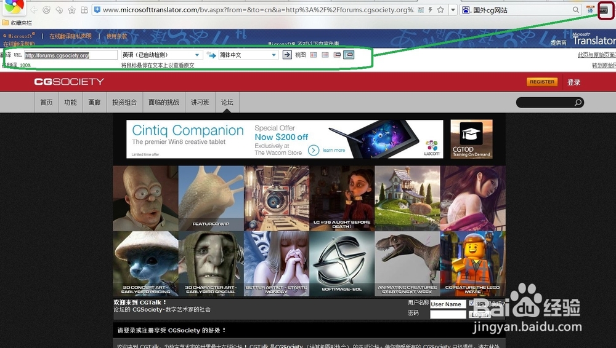Select the top-and-bottom view icon
Image resolution: width=616 pixels, height=348 pixels.
tap(325, 55)
